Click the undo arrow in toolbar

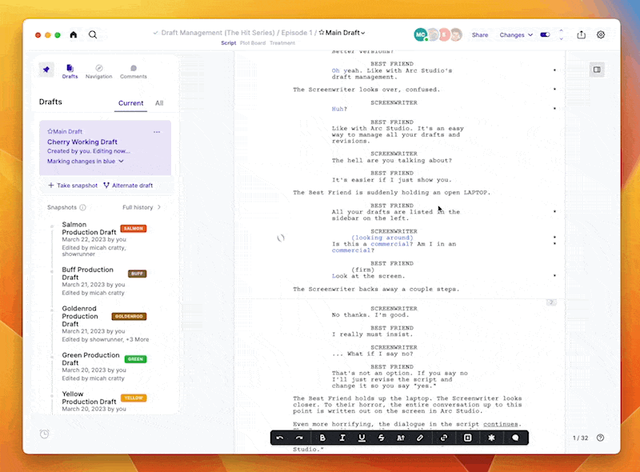(280, 438)
